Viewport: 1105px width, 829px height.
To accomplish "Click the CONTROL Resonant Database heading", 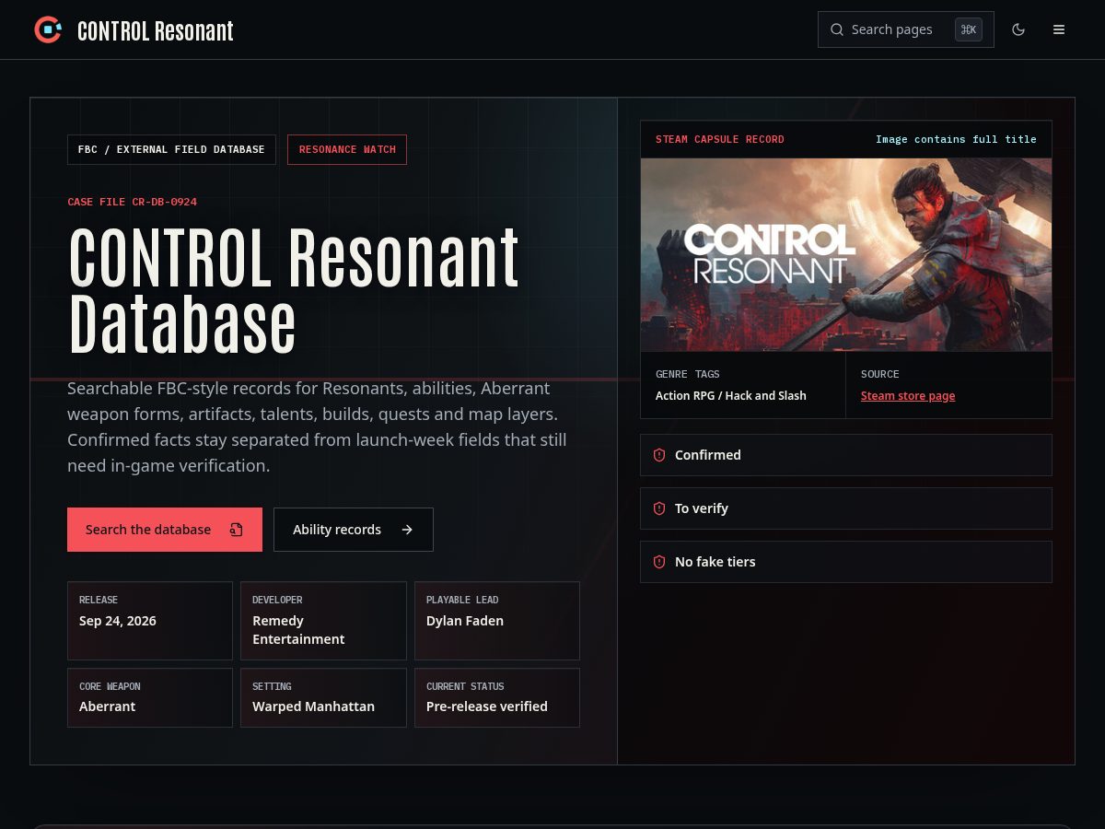I will click(x=295, y=291).
